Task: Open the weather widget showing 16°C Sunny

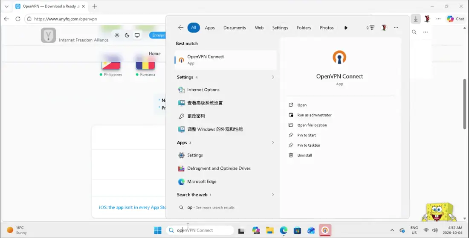Action: [x=17, y=230]
